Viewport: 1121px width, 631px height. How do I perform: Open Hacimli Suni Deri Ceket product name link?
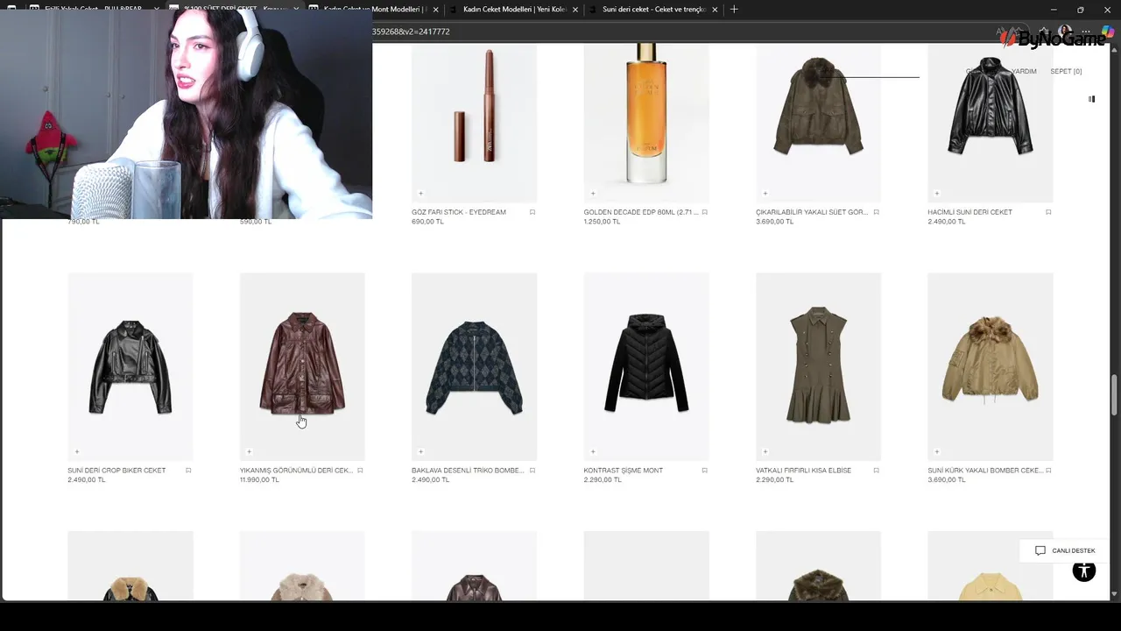coord(969,212)
